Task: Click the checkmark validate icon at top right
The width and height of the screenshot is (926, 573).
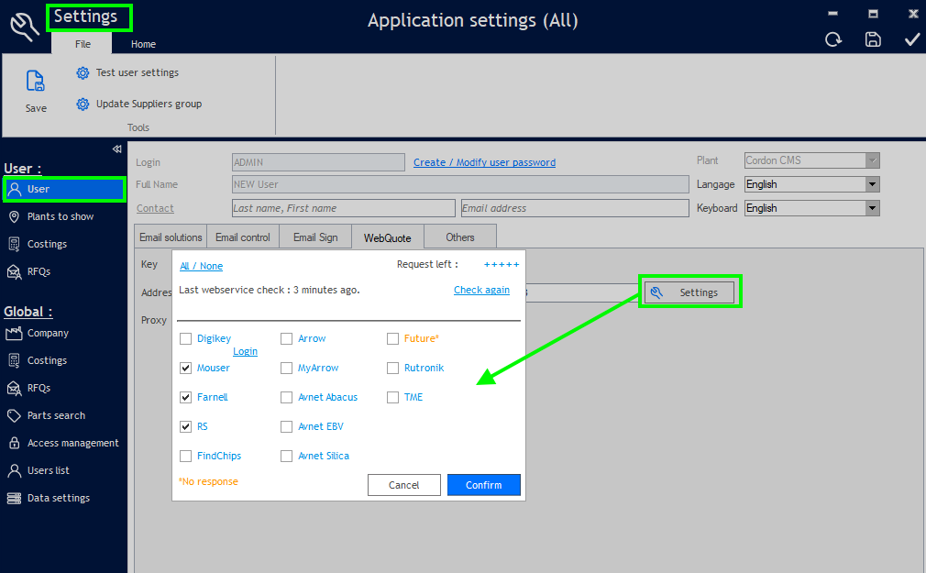Action: (911, 39)
